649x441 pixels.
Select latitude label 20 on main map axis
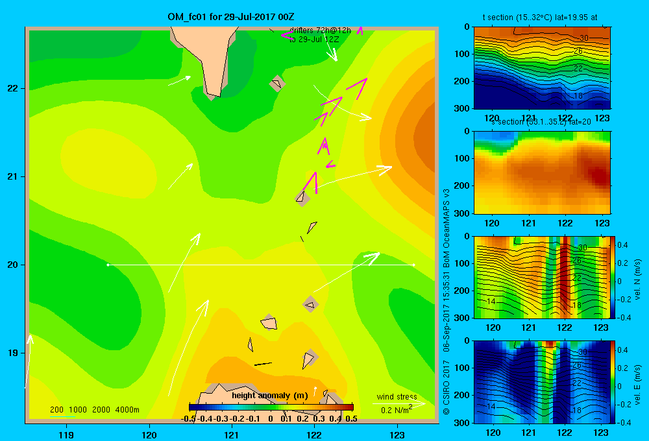click(13, 265)
